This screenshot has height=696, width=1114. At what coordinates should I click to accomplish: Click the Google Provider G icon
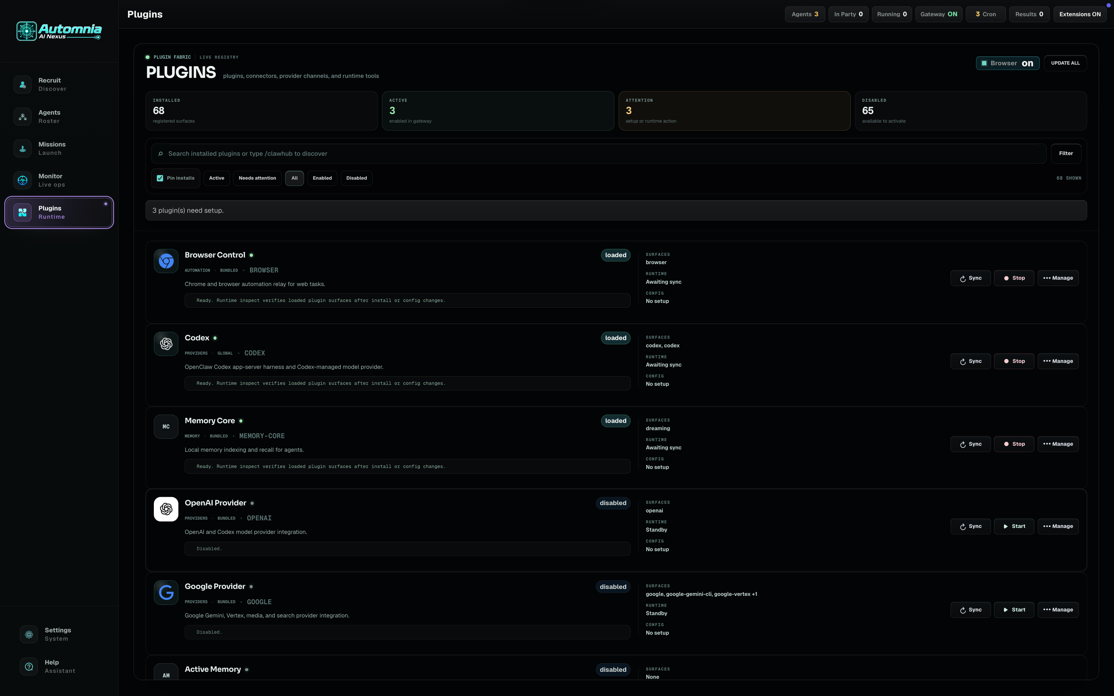[x=166, y=593]
